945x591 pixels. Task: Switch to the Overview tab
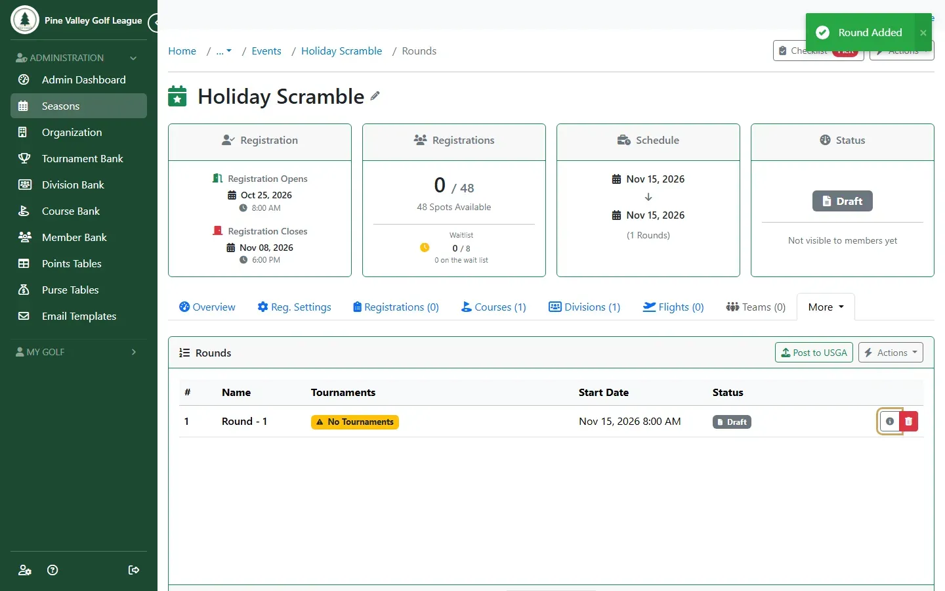(207, 307)
